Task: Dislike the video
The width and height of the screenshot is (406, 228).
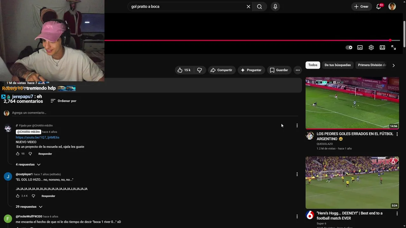Action: click(200, 70)
